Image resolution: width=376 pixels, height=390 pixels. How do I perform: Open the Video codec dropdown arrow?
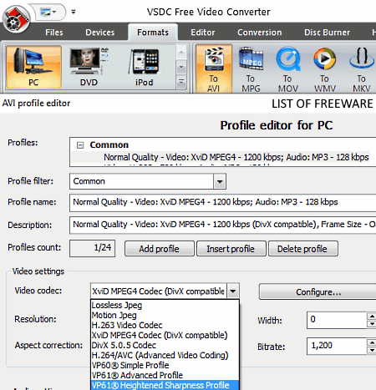[233, 291]
